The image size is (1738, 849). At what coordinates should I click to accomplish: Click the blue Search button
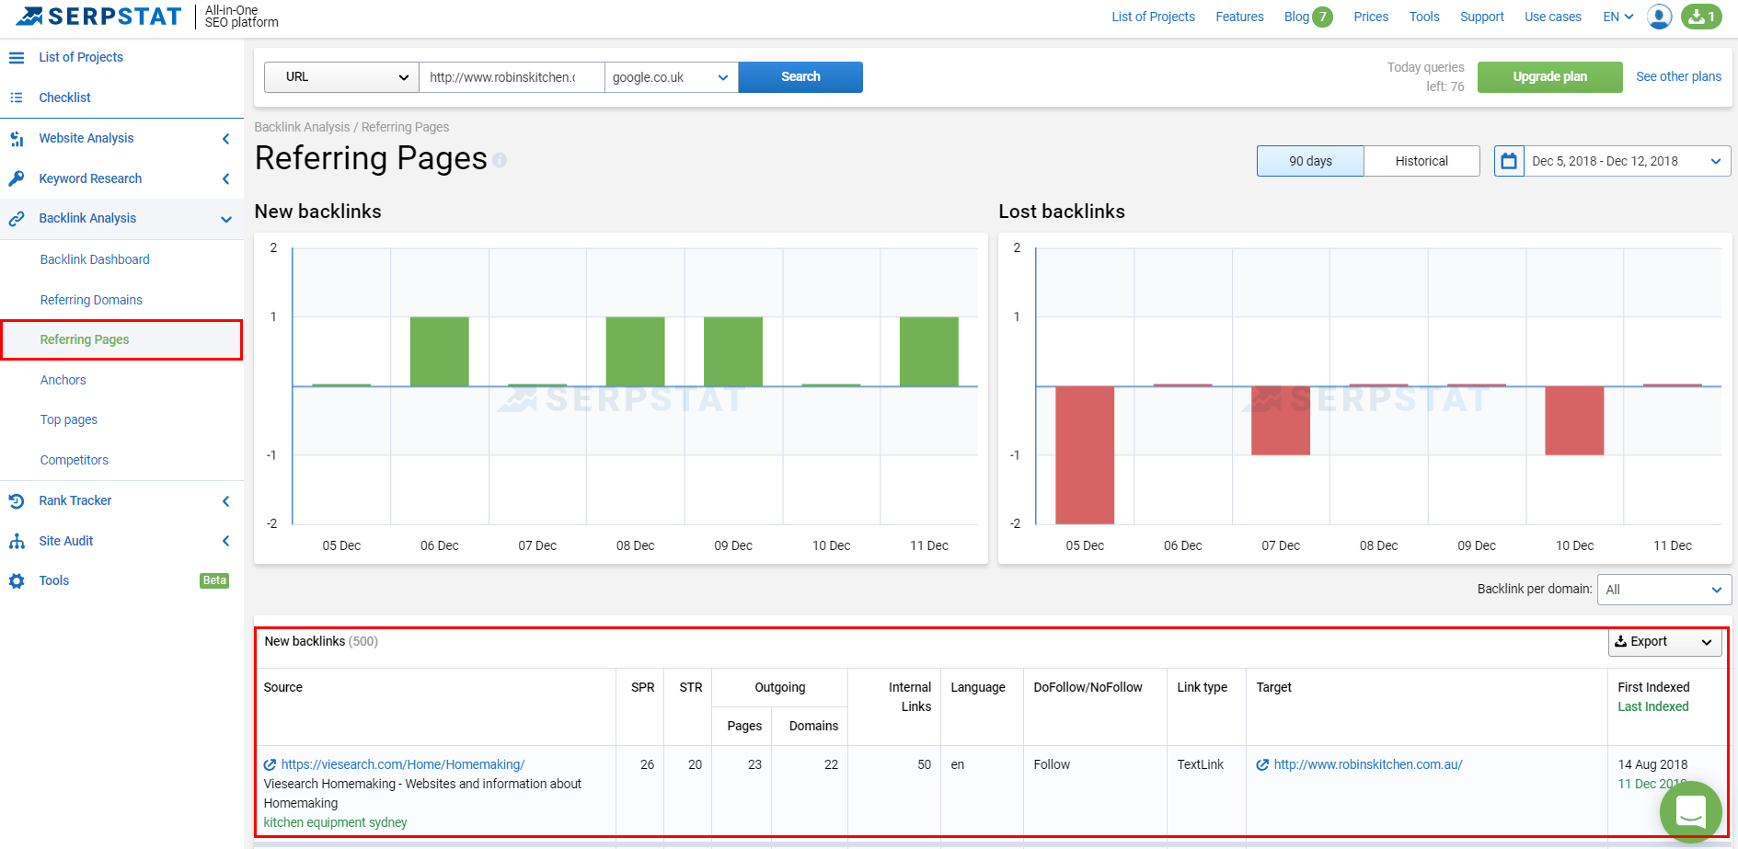pyautogui.click(x=800, y=77)
